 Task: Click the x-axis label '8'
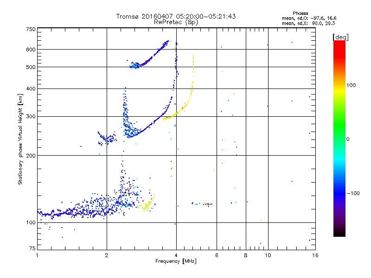click(x=246, y=255)
